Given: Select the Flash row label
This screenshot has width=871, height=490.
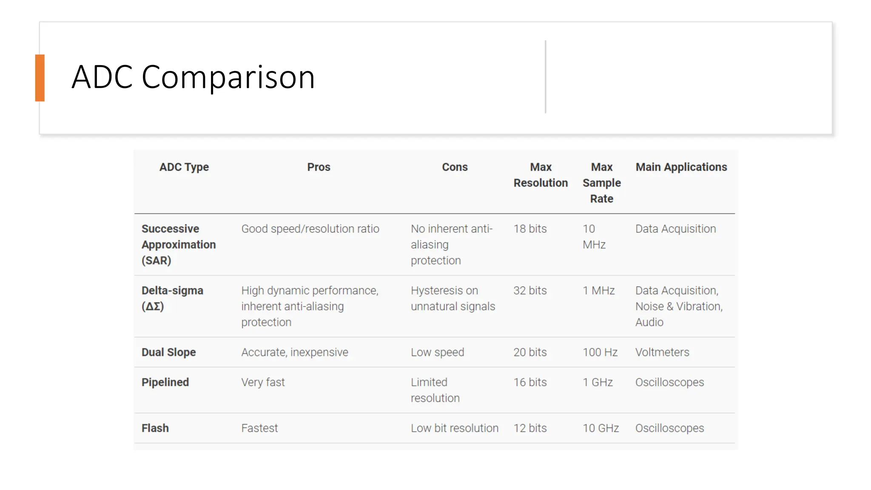Looking at the screenshot, I should (155, 428).
